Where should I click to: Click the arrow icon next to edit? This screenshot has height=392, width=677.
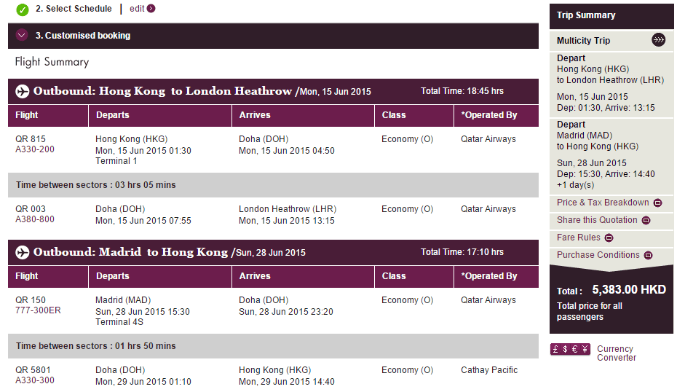coord(151,9)
